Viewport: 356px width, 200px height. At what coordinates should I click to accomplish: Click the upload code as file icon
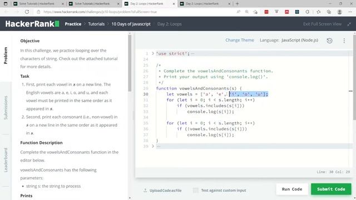pyautogui.click(x=145, y=190)
